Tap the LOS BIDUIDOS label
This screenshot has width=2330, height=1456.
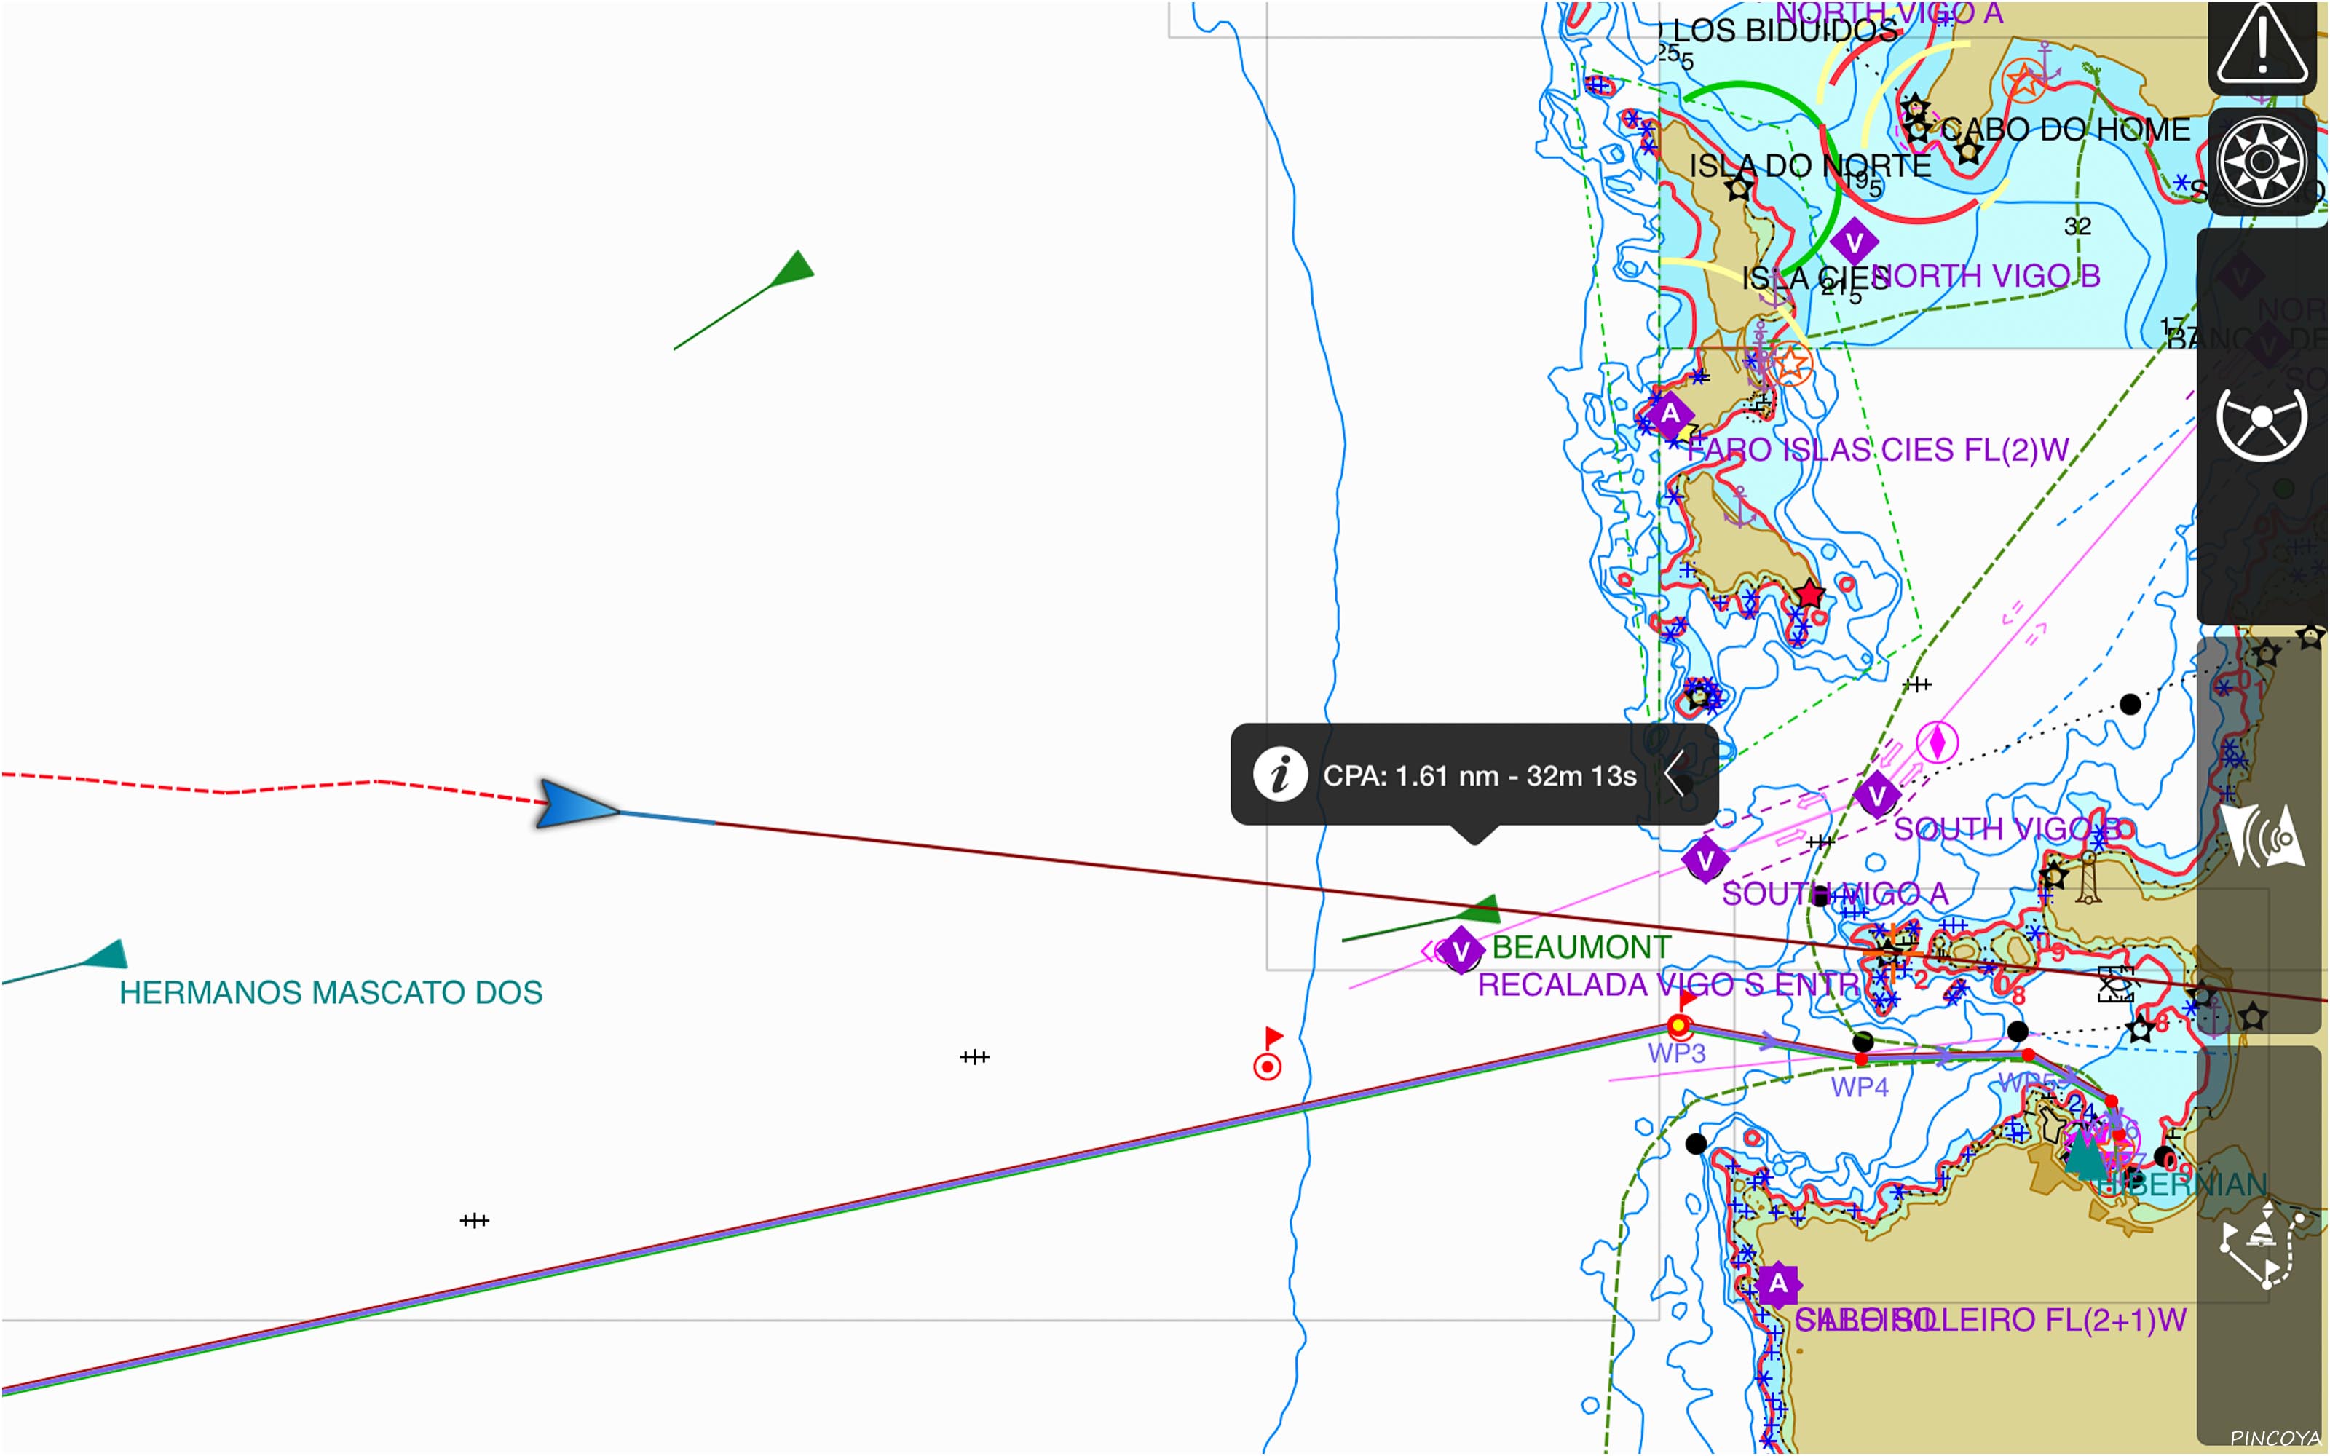[1785, 30]
